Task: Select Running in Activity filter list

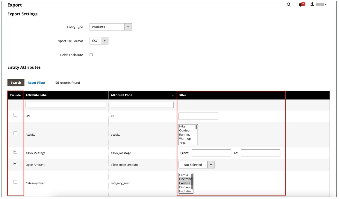Action: pyautogui.click(x=185, y=135)
